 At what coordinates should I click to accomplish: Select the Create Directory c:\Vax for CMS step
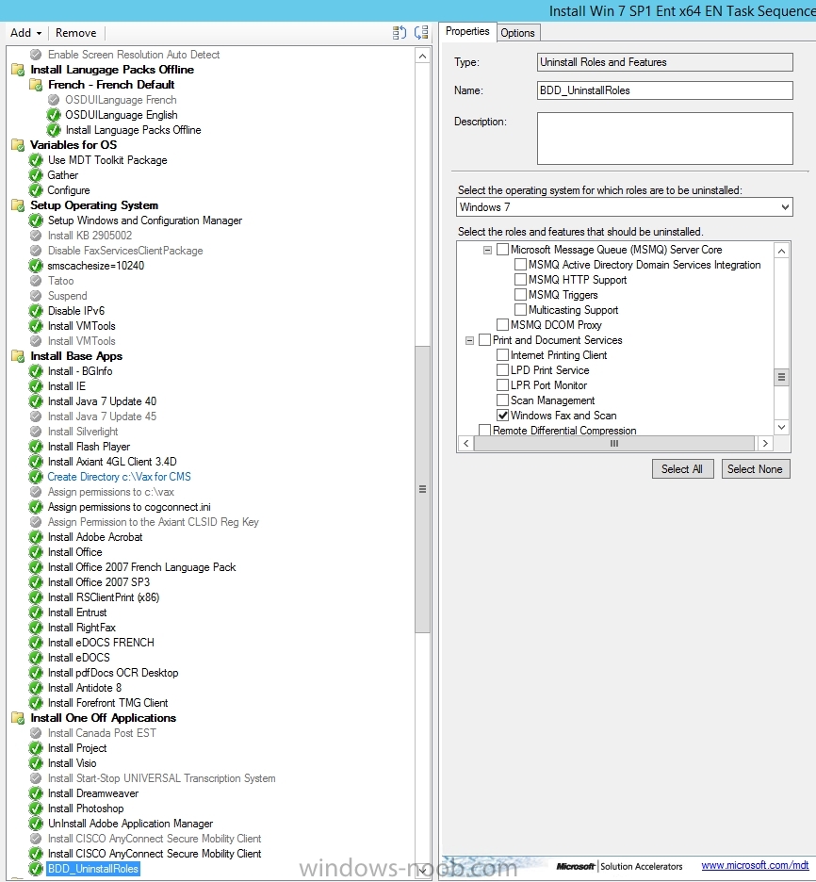pos(119,477)
